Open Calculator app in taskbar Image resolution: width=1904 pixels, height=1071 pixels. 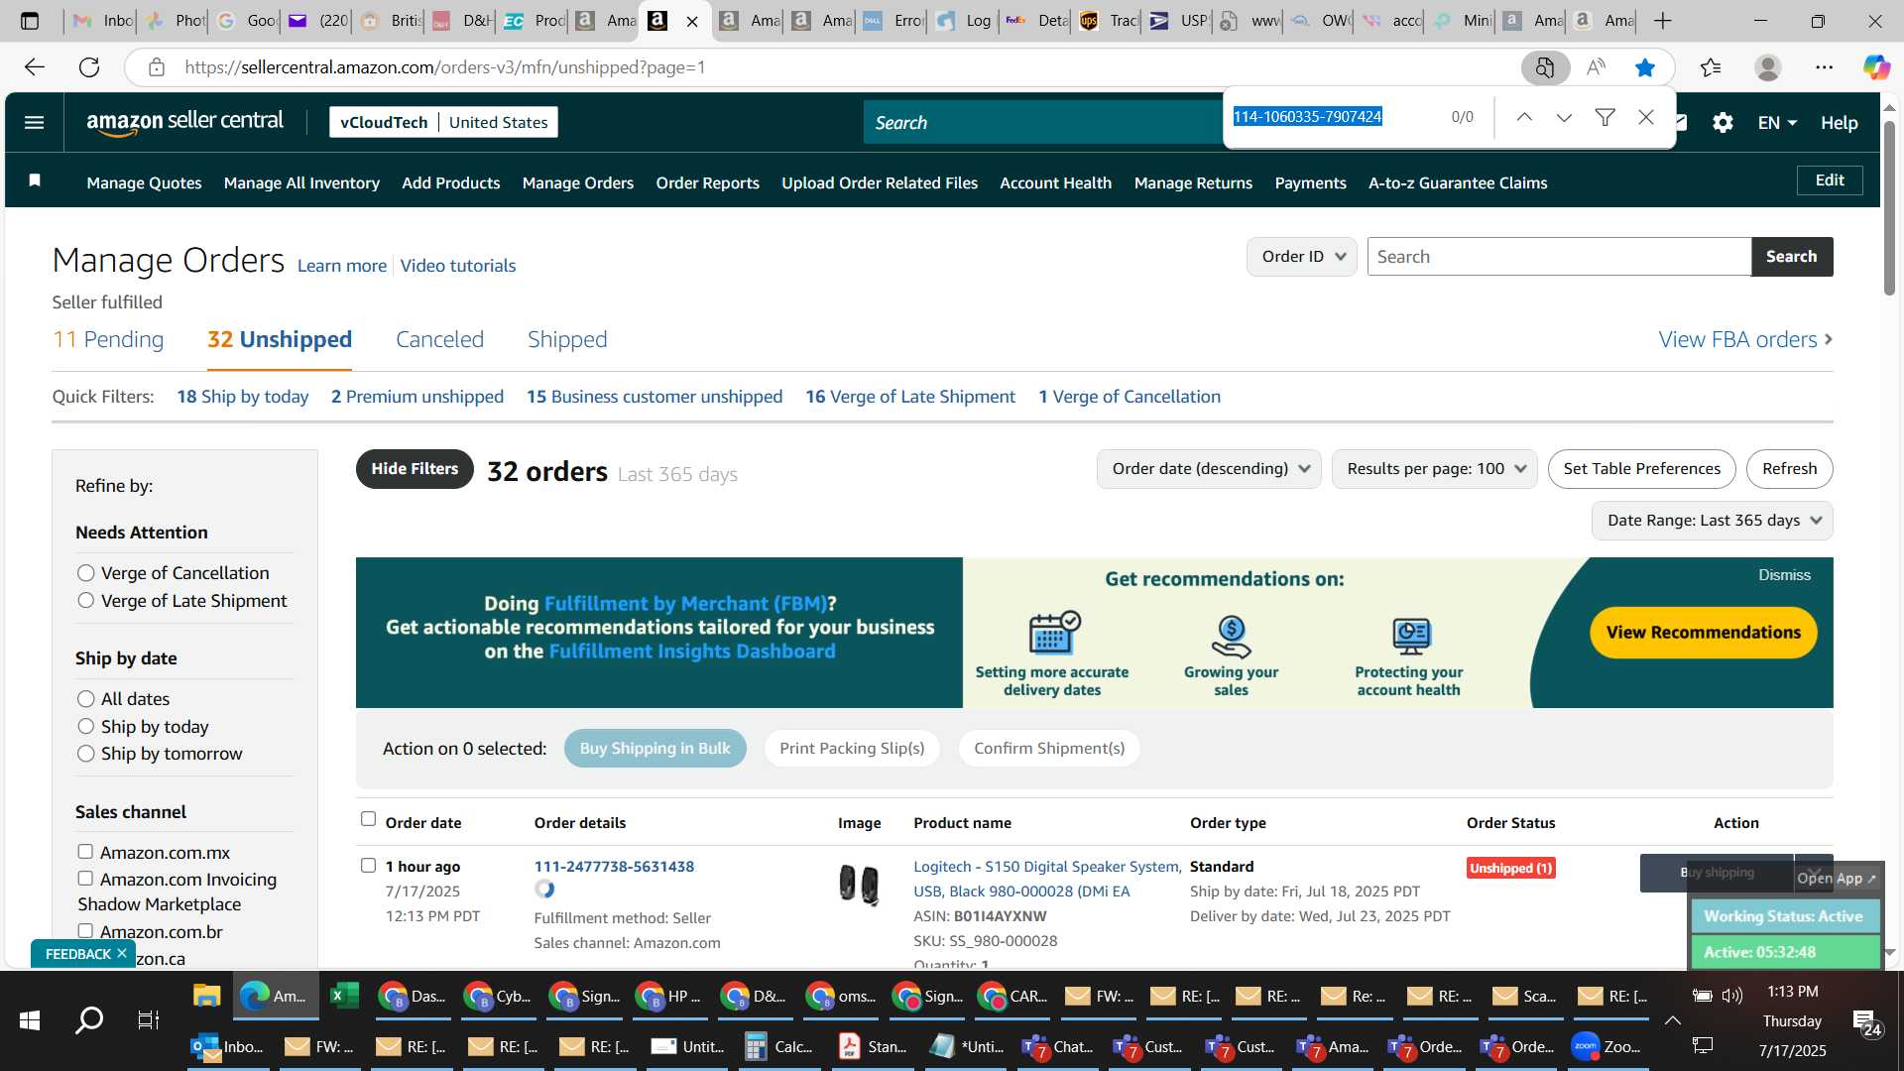[777, 1046]
